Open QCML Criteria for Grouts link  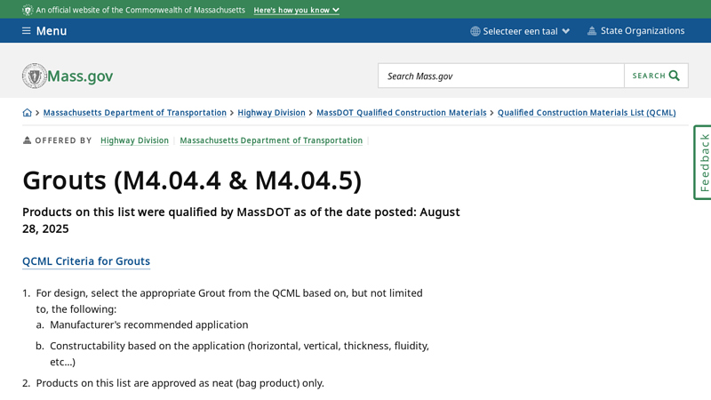coord(86,261)
